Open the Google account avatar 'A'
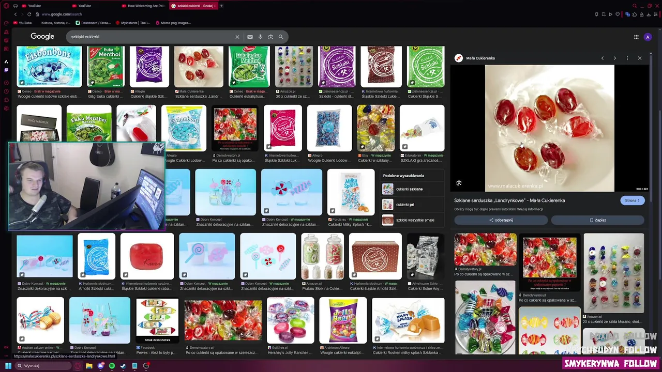Screen dimensions: 662x372 pyautogui.click(x=648, y=37)
